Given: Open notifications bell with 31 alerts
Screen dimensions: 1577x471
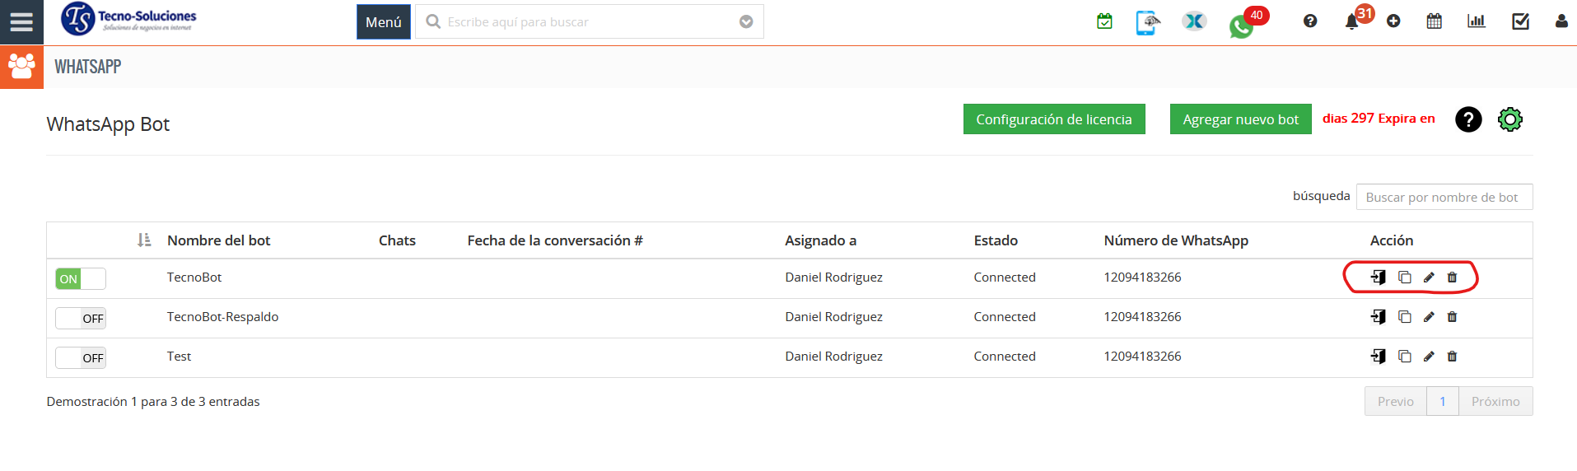Looking at the screenshot, I should [1351, 22].
